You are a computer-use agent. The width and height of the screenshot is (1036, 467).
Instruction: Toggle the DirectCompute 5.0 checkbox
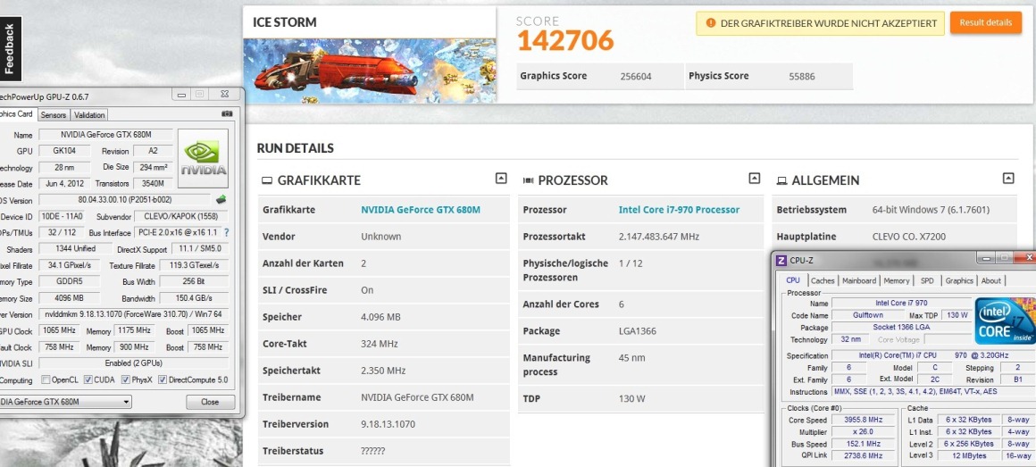[163, 379]
